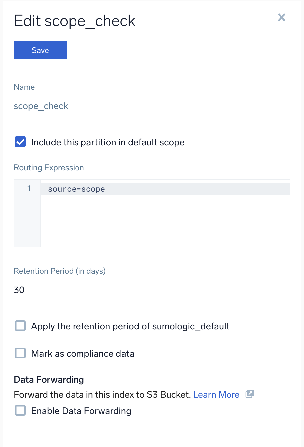The image size is (304, 447).
Task: Toggle the Enable Data Forwarding checkbox
Action: coord(20,410)
